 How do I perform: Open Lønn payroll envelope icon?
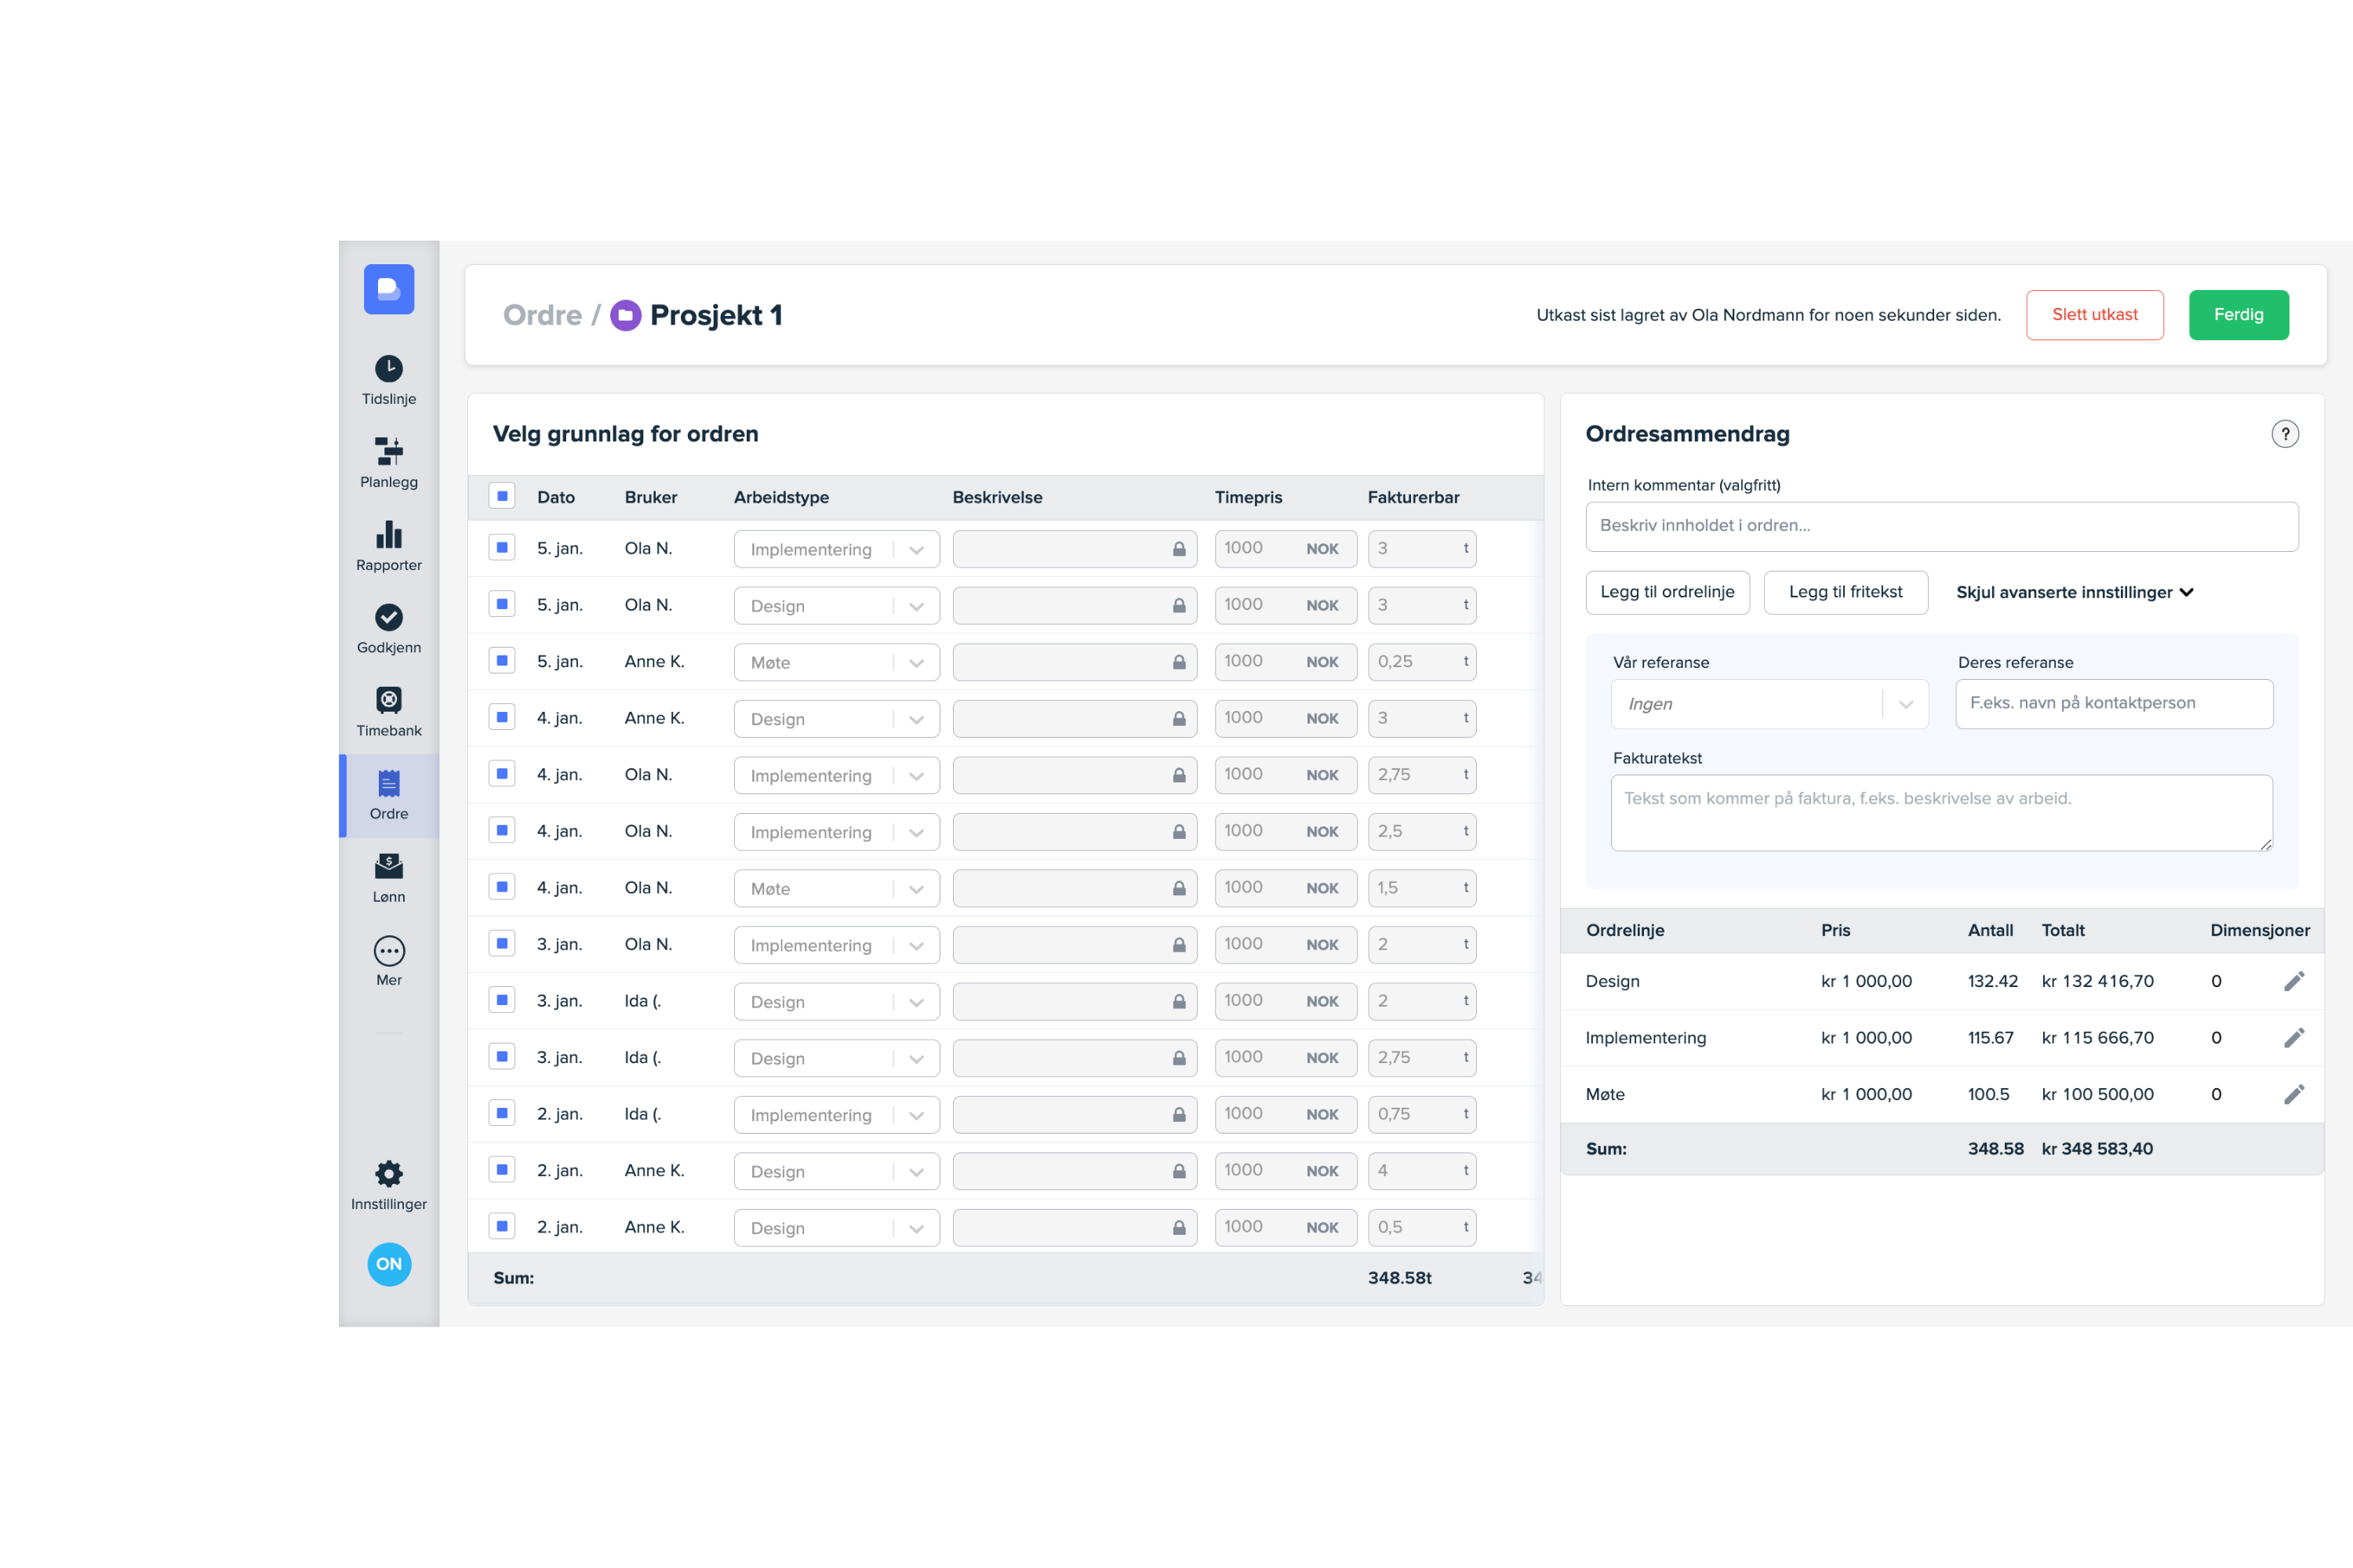click(388, 866)
